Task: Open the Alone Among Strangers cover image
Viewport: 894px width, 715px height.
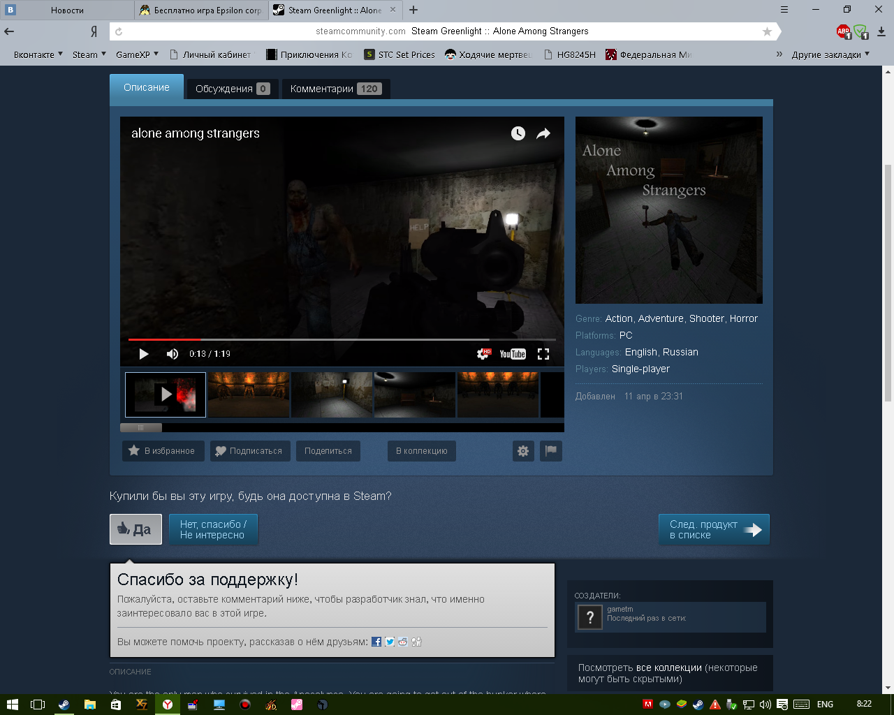Action: [669, 210]
